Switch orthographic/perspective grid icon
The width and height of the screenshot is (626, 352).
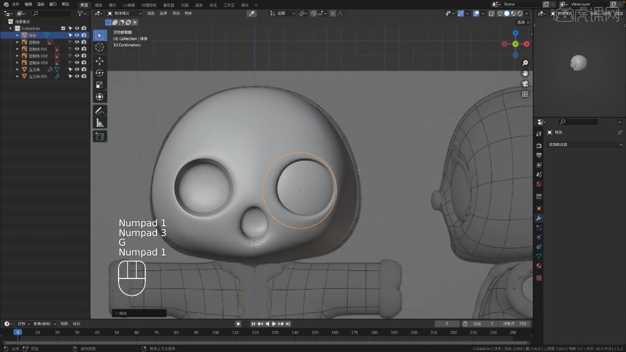pos(525,94)
